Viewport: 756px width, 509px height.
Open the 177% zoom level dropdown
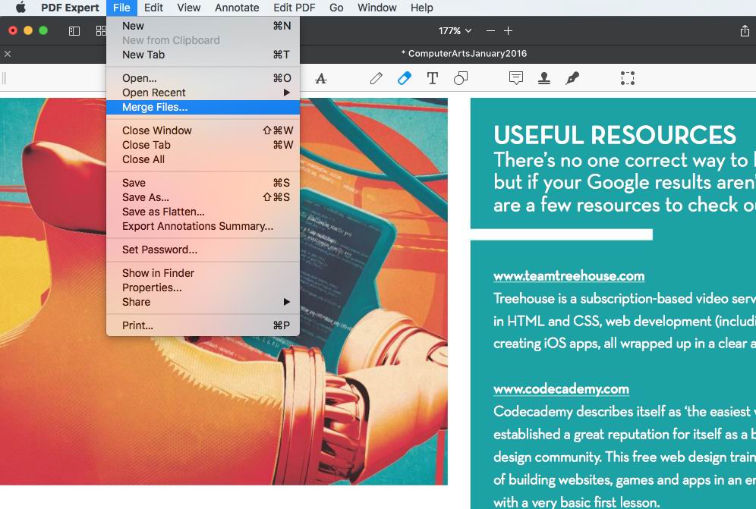[454, 31]
